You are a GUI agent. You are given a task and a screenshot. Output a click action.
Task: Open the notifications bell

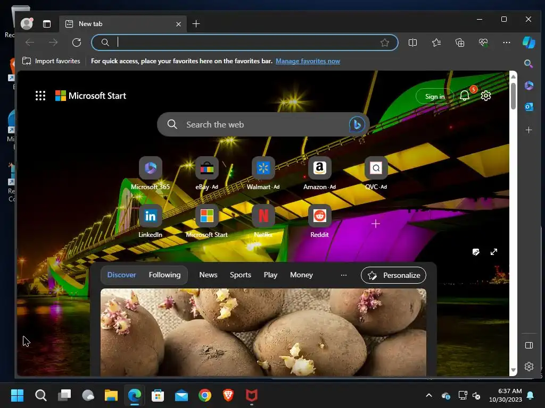pos(465,96)
